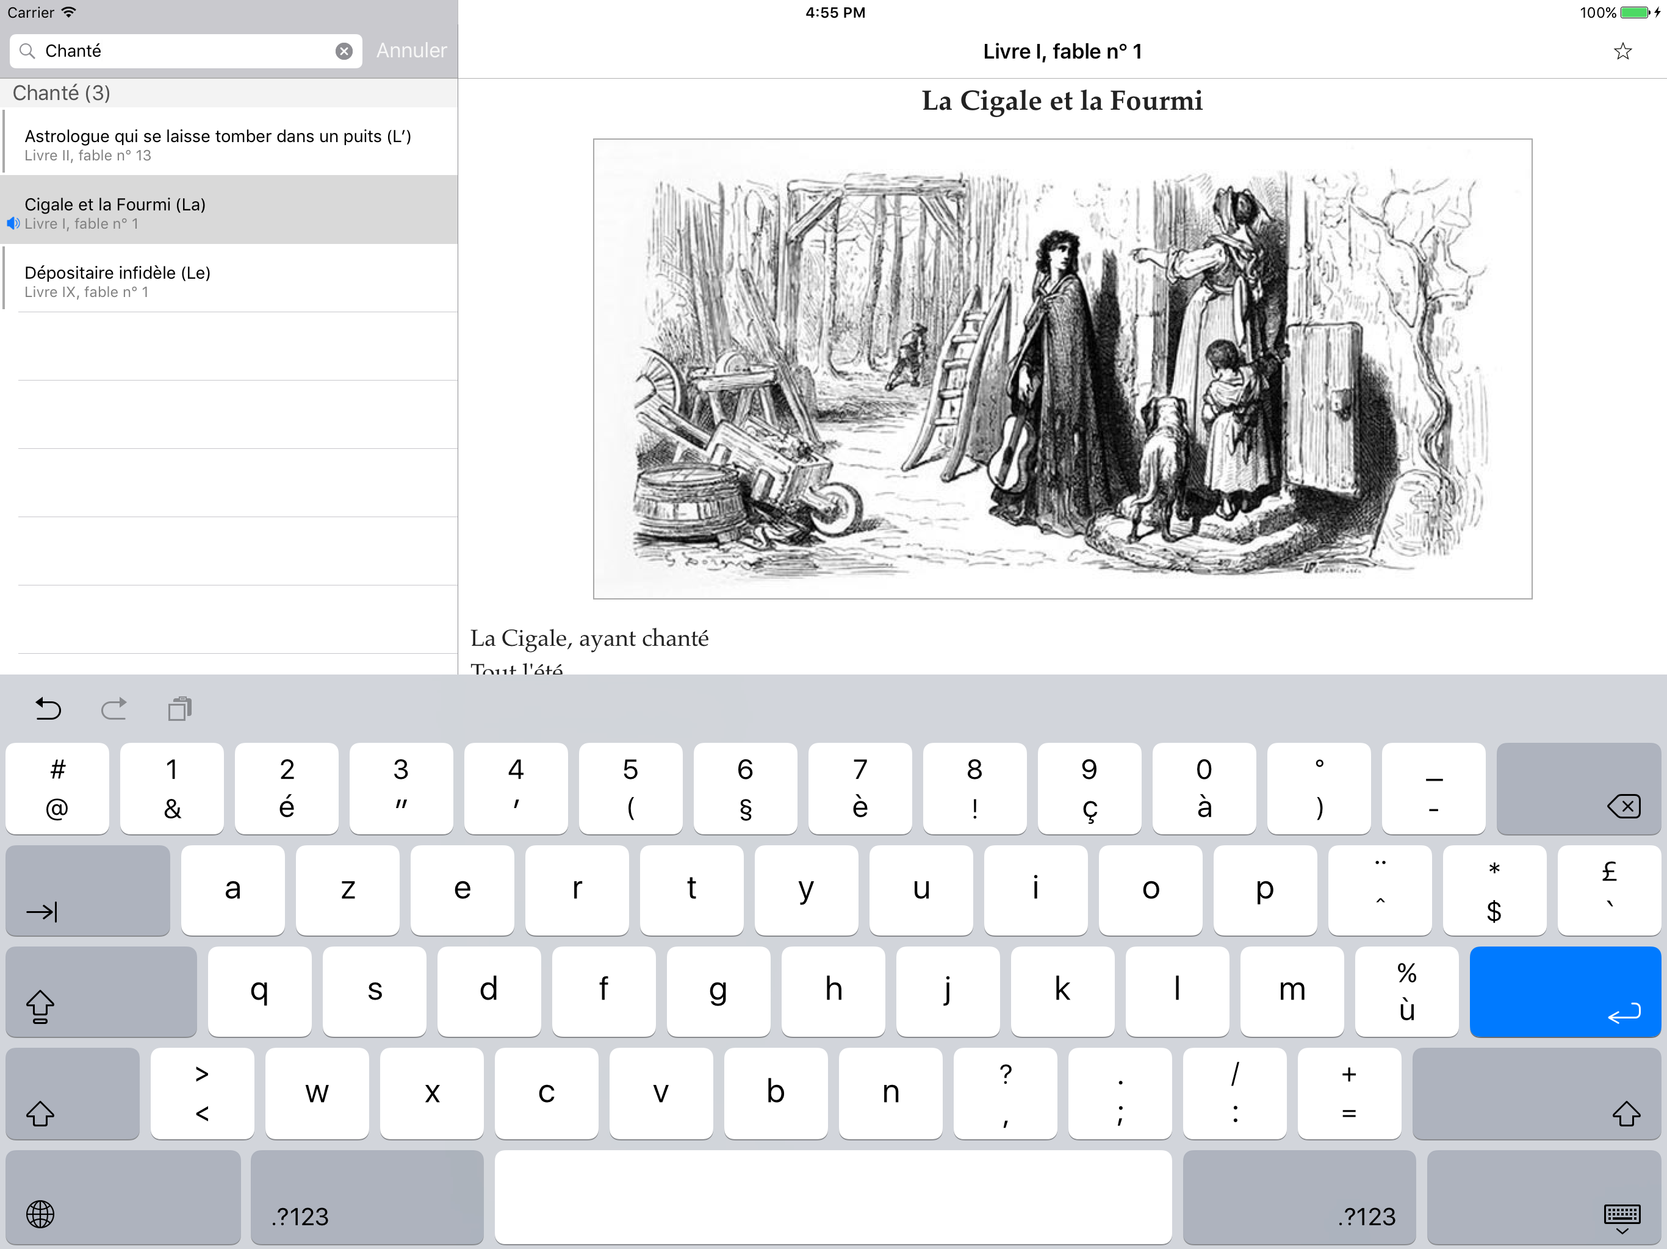Tap the circumflex and diaeresis key

pyautogui.click(x=1380, y=890)
